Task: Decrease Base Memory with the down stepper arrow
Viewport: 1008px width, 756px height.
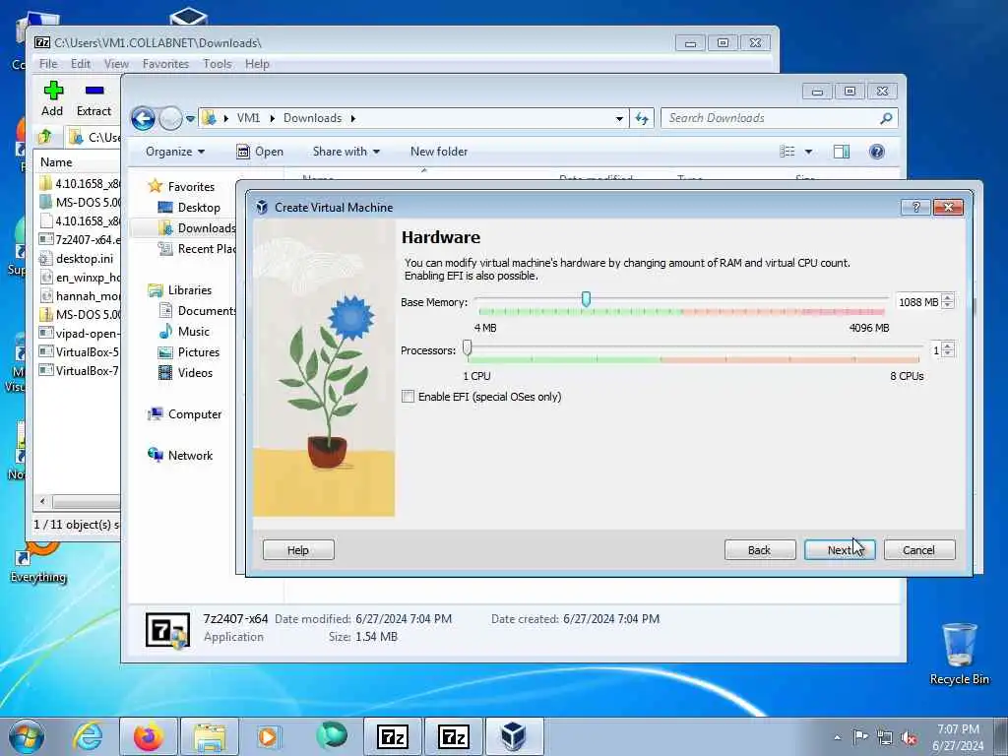Action: (948, 307)
